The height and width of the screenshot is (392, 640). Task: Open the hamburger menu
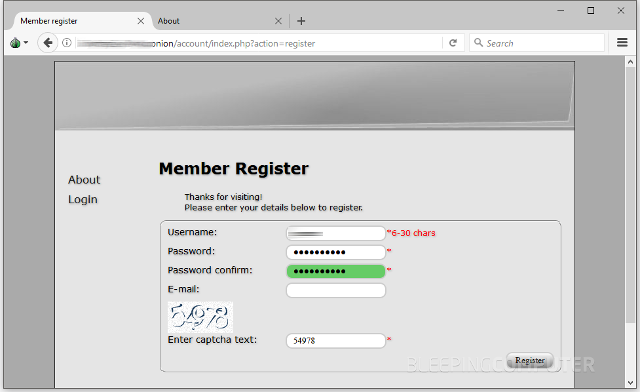(x=622, y=43)
